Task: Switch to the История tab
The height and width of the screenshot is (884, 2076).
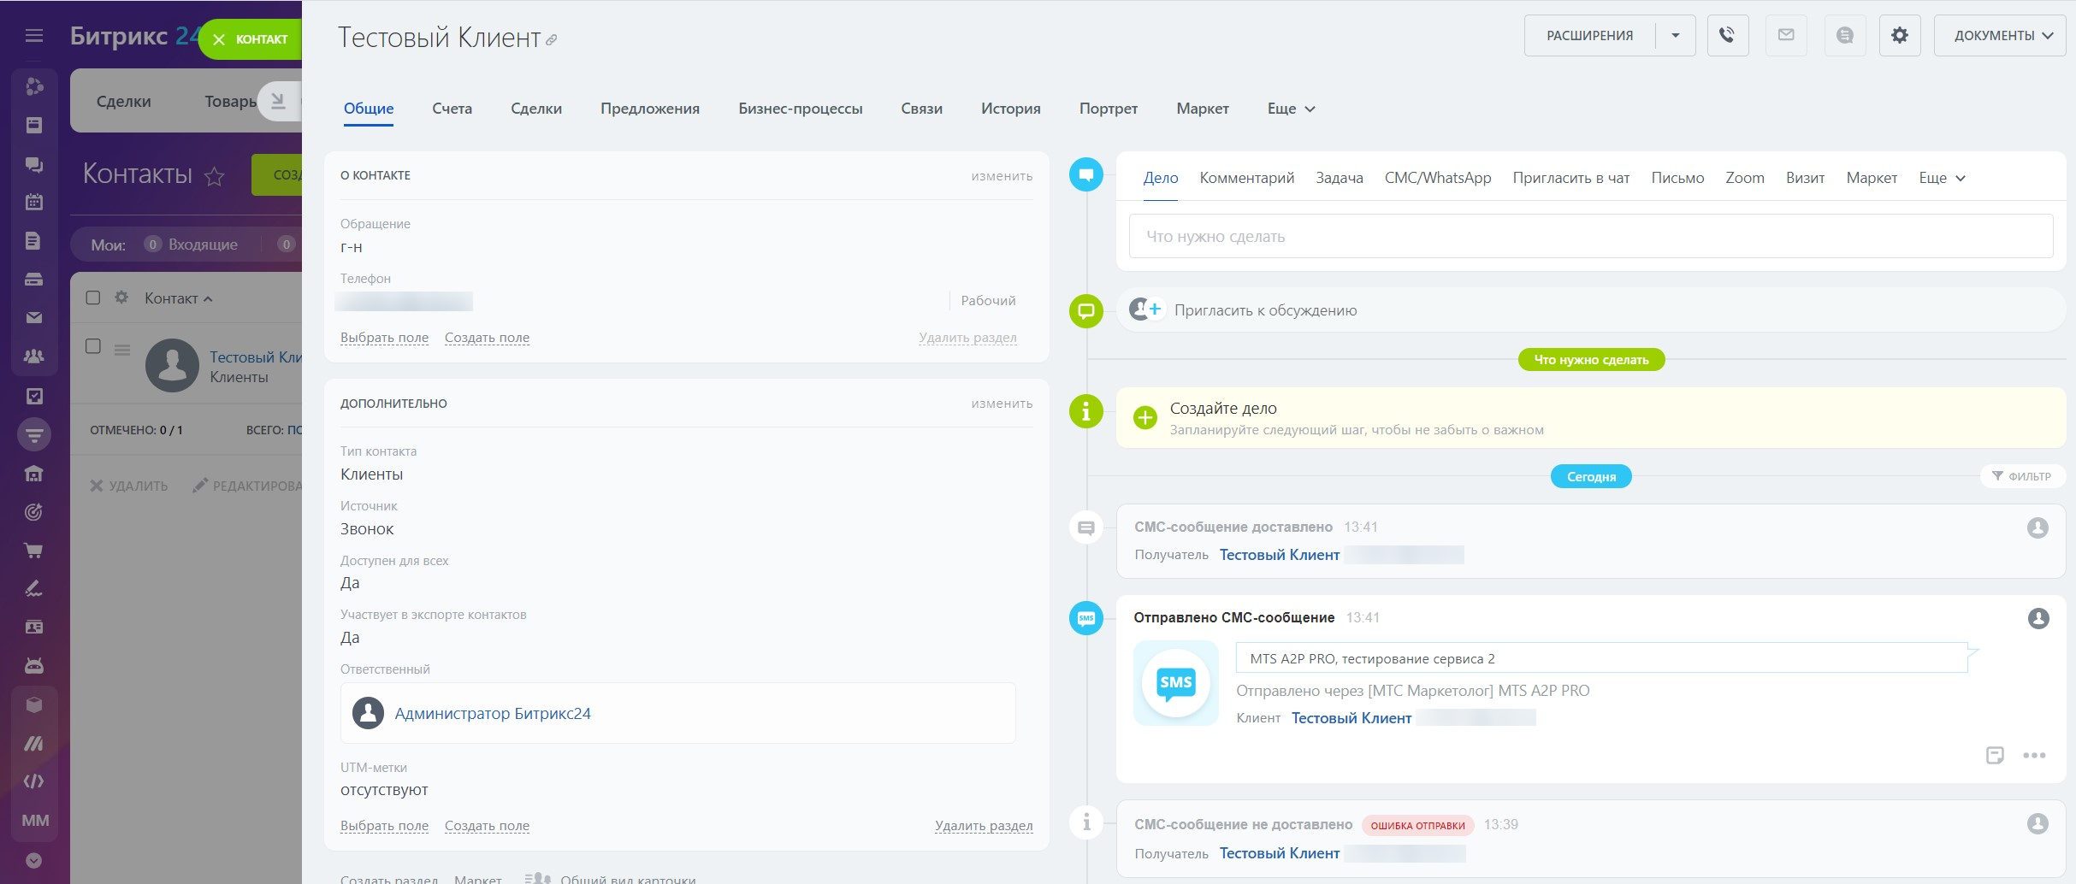Action: pyautogui.click(x=1010, y=109)
